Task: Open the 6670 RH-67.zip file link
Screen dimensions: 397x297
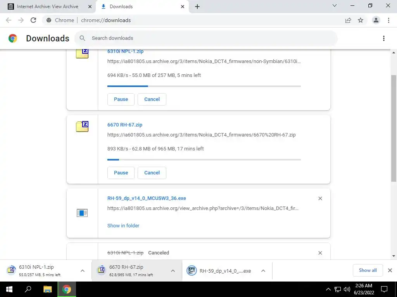Action: pos(125,125)
